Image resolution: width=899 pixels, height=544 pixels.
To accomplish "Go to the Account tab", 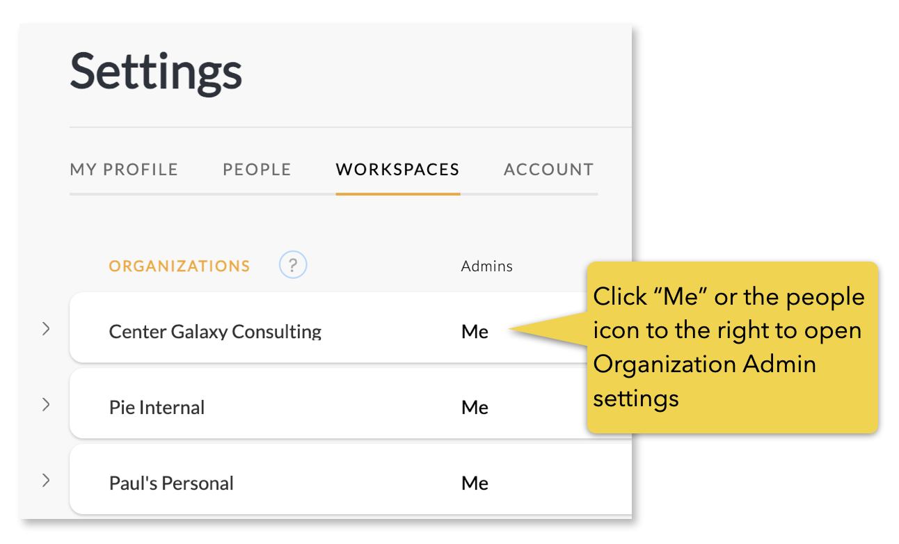I will [x=548, y=169].
